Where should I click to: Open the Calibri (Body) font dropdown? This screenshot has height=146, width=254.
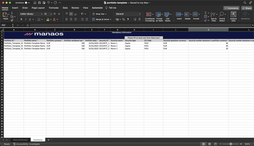click(31, 14)
